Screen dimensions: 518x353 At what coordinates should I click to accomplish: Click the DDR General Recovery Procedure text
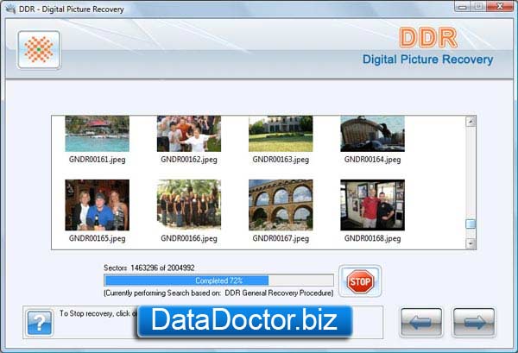click(x=279, y=293)
